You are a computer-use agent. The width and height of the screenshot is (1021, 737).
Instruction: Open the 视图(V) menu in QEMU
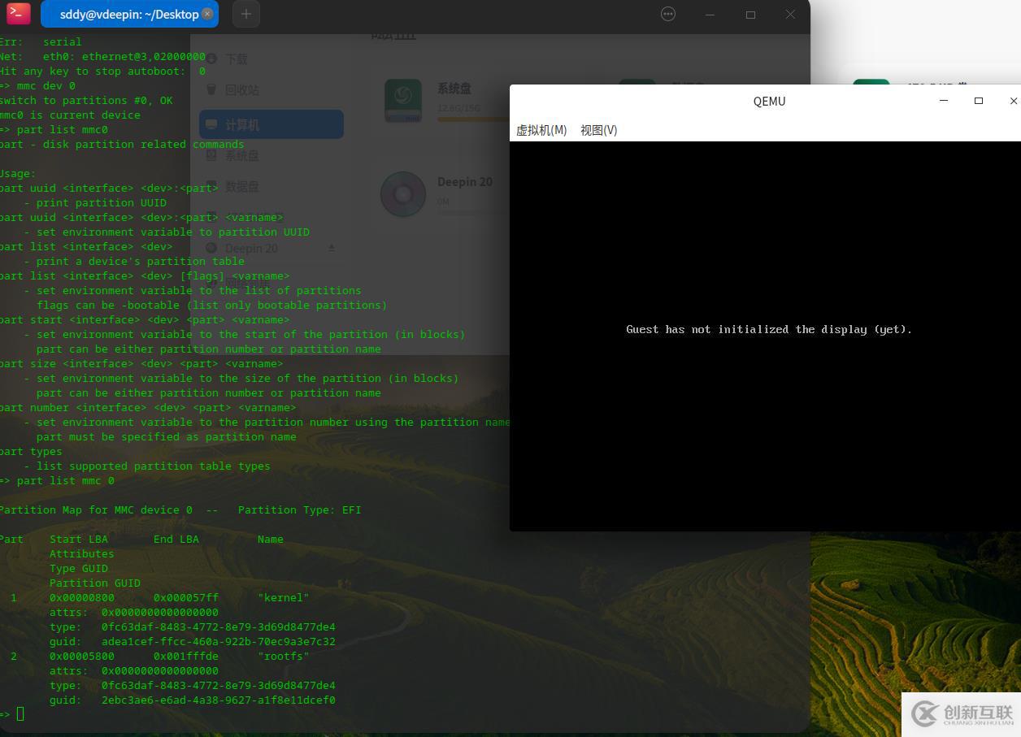(599, 130)
